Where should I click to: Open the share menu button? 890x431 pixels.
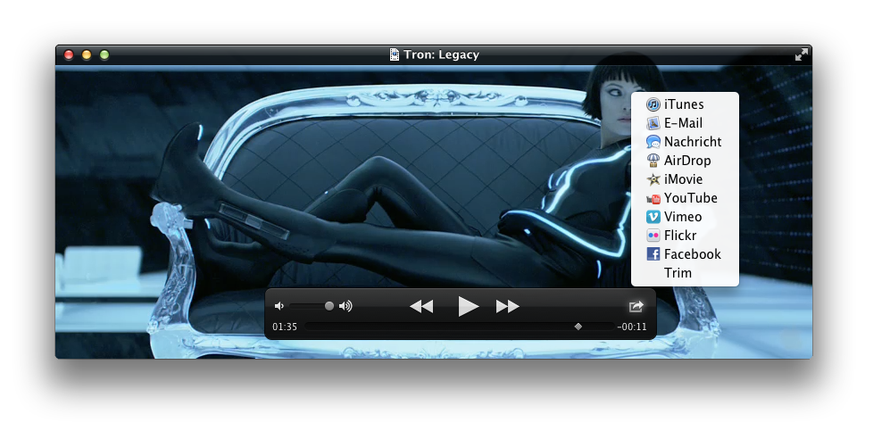(636, 306)
